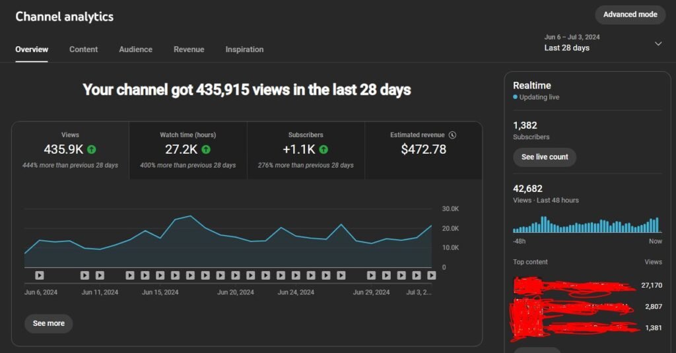The image size is (676, 353).
Task: Click the green up-arrow next to 27.2K watch time
Action: click(x=206, y=150)
